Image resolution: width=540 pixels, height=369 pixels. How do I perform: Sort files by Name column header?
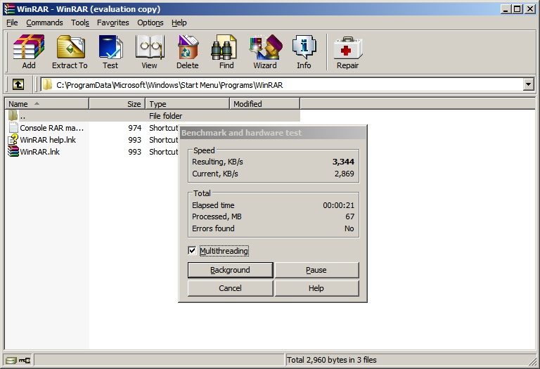pyautogui.click(x=47, y=103)
